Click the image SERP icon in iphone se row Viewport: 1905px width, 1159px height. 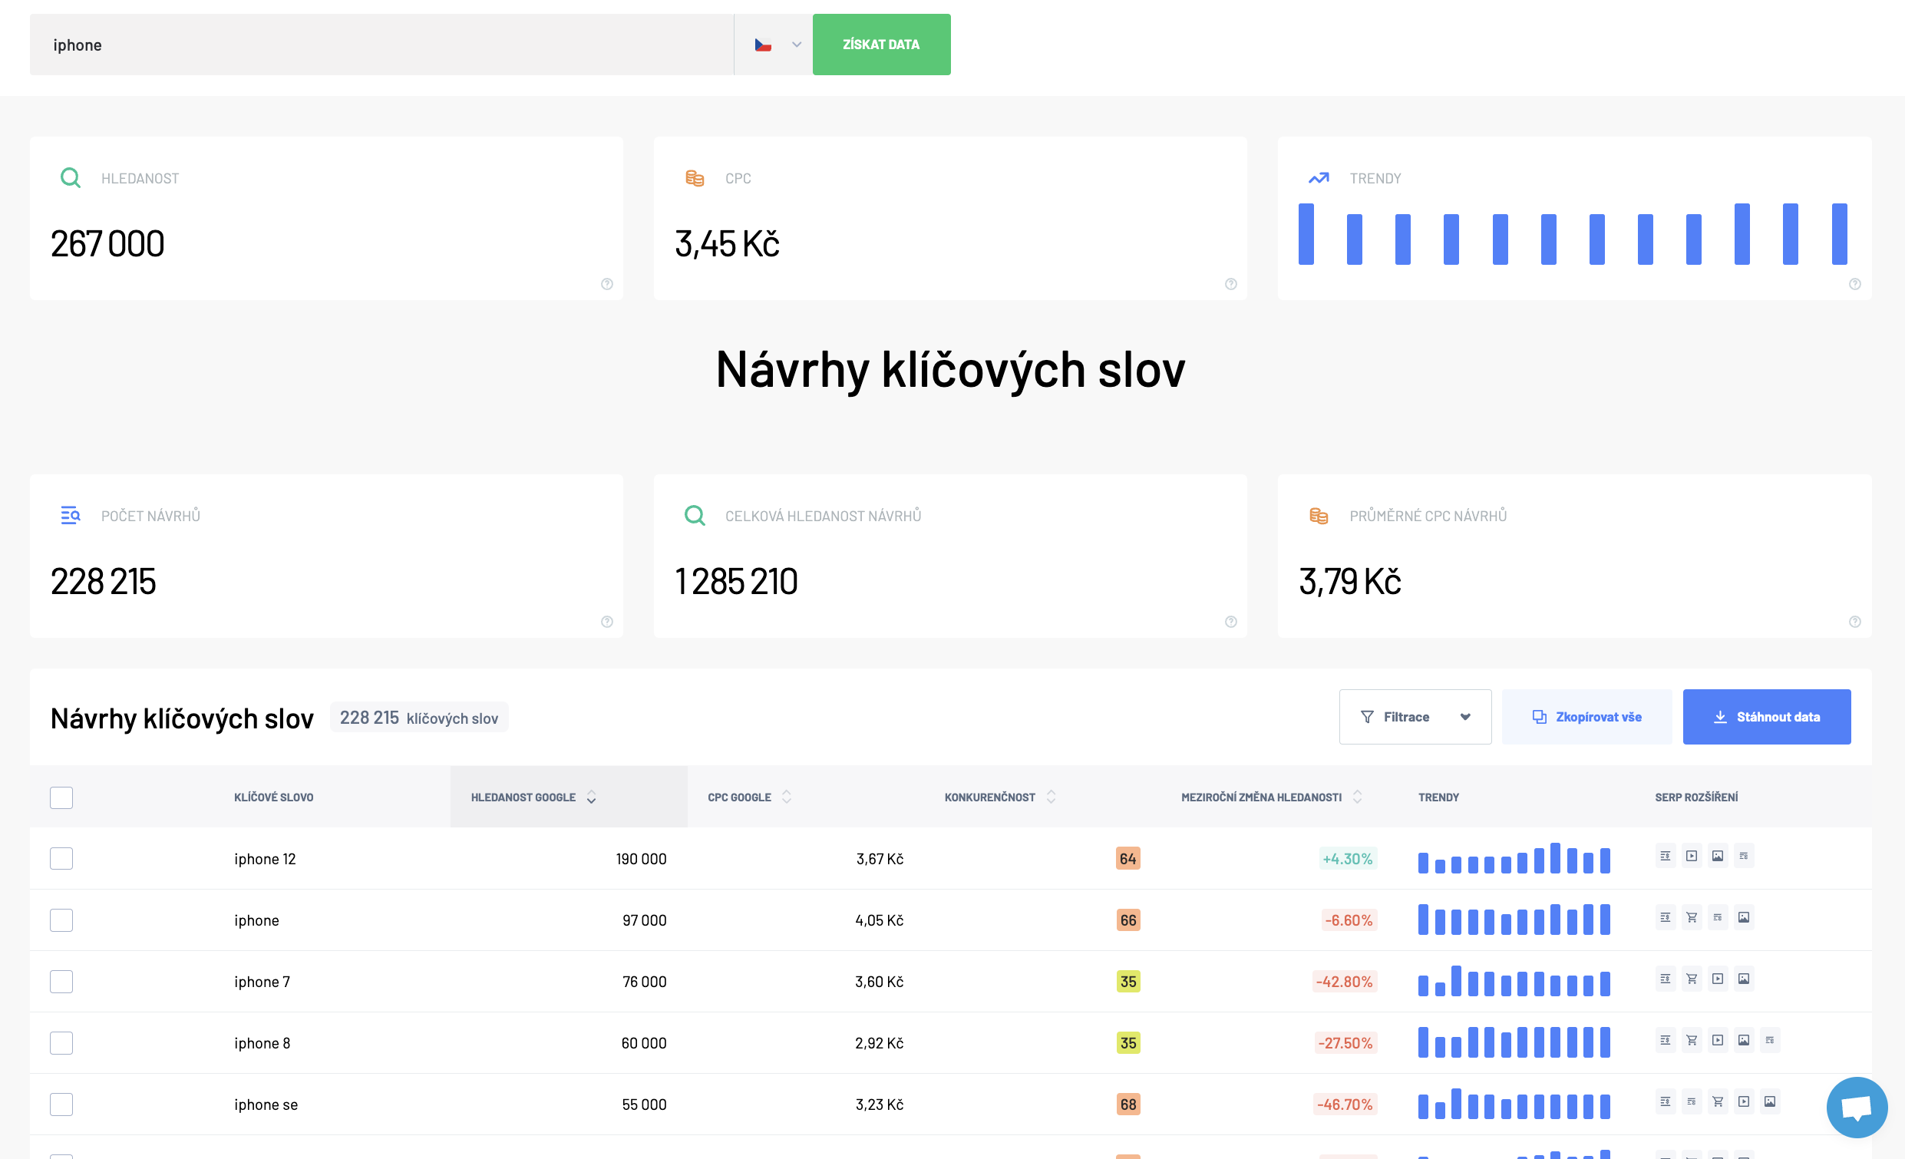pos(1771,1101)
